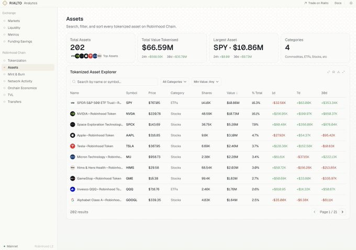Go to next page arrow
Image resolution: width=356 pixels, height=250 pixels.
[342, 212]
